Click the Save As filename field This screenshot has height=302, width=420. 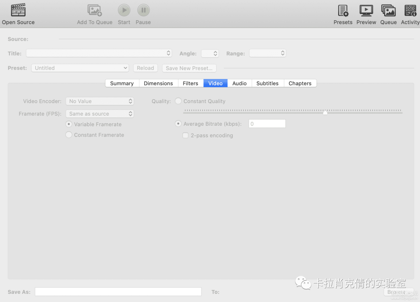118,291
